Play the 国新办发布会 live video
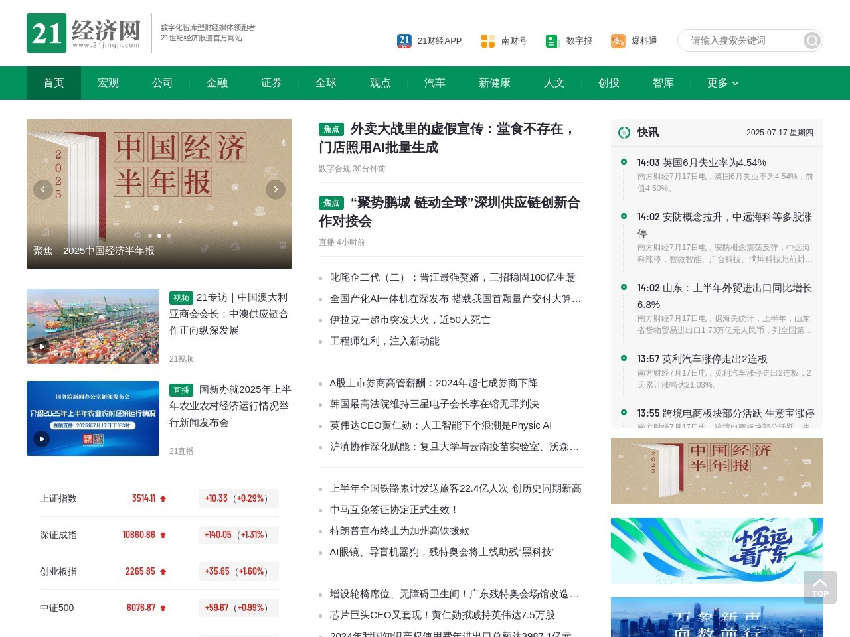This screenshot has width=850, height=637. point(93,418)
